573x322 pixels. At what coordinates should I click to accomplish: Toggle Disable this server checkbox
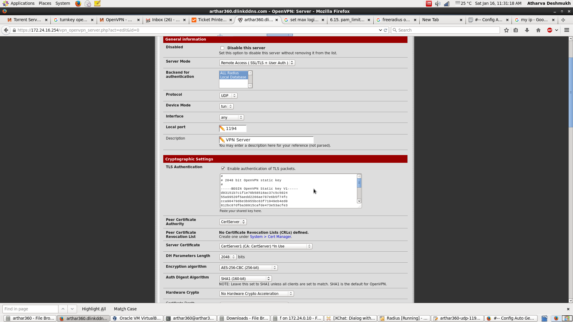(x=222, y=48)
